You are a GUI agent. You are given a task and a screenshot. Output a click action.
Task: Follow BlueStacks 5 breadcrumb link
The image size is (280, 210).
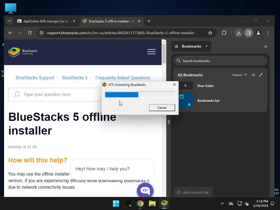pos(75,78)
